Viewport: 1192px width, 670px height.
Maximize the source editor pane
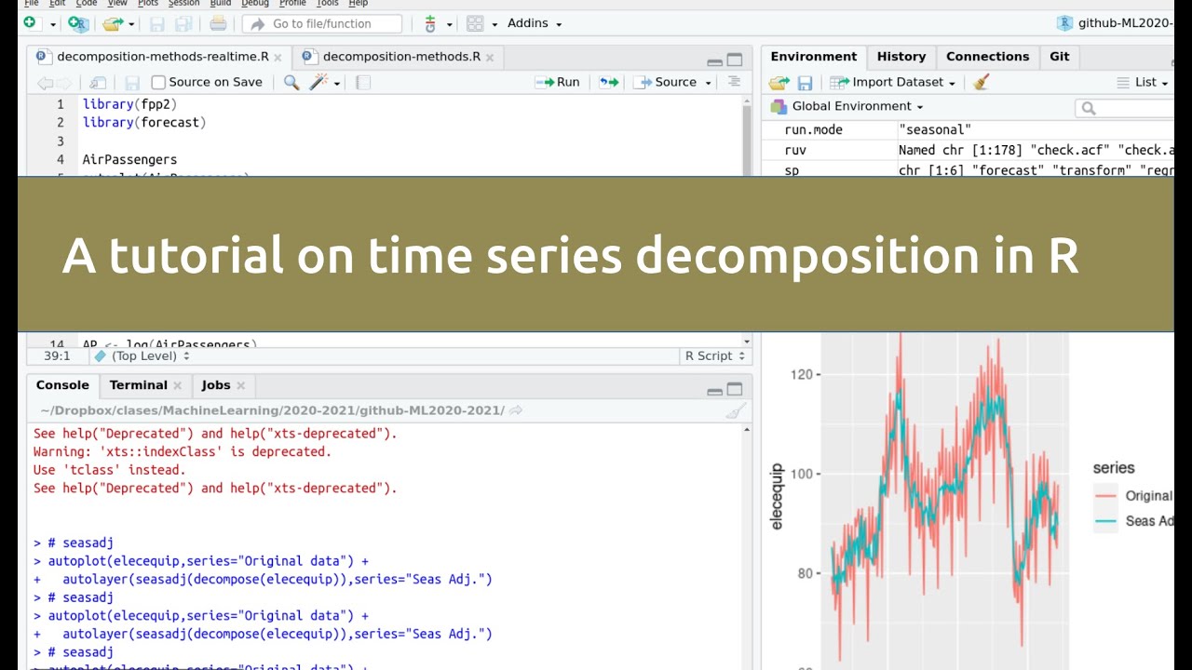click(735, 60)
